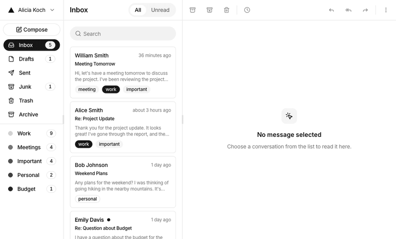Click the about 3 hours ago timestamp

(152, 110)
